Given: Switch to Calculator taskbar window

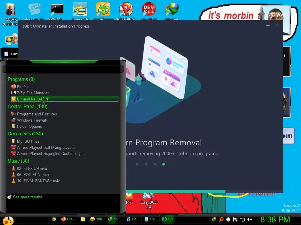Looking at the screenshot, I should [151, 219].
